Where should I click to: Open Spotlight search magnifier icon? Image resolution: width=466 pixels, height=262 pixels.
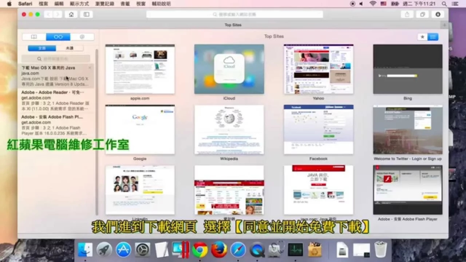click(445, 4)
